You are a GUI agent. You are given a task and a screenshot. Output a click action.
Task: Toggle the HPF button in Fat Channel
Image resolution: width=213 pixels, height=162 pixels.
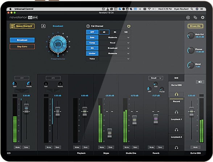tap(92, 32)
